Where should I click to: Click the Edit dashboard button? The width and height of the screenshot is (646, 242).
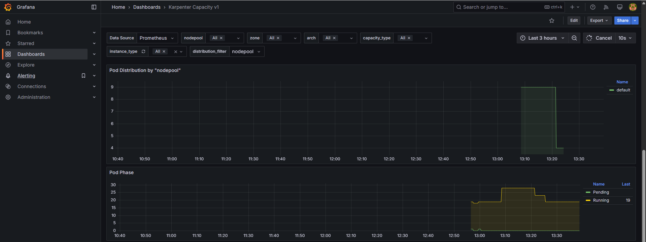[x=574, y=21]
